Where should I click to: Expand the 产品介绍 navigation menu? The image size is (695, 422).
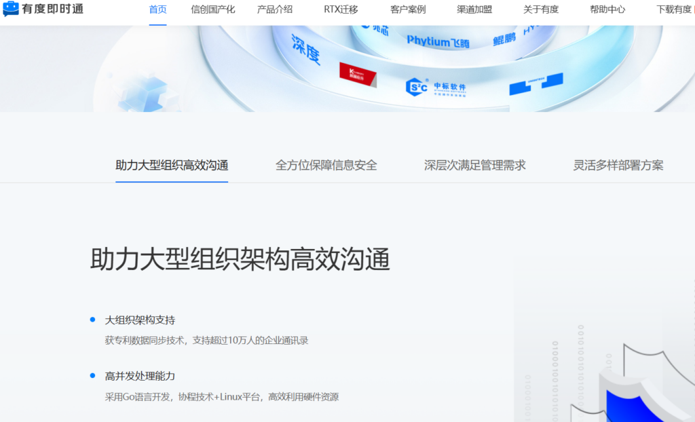275,9
